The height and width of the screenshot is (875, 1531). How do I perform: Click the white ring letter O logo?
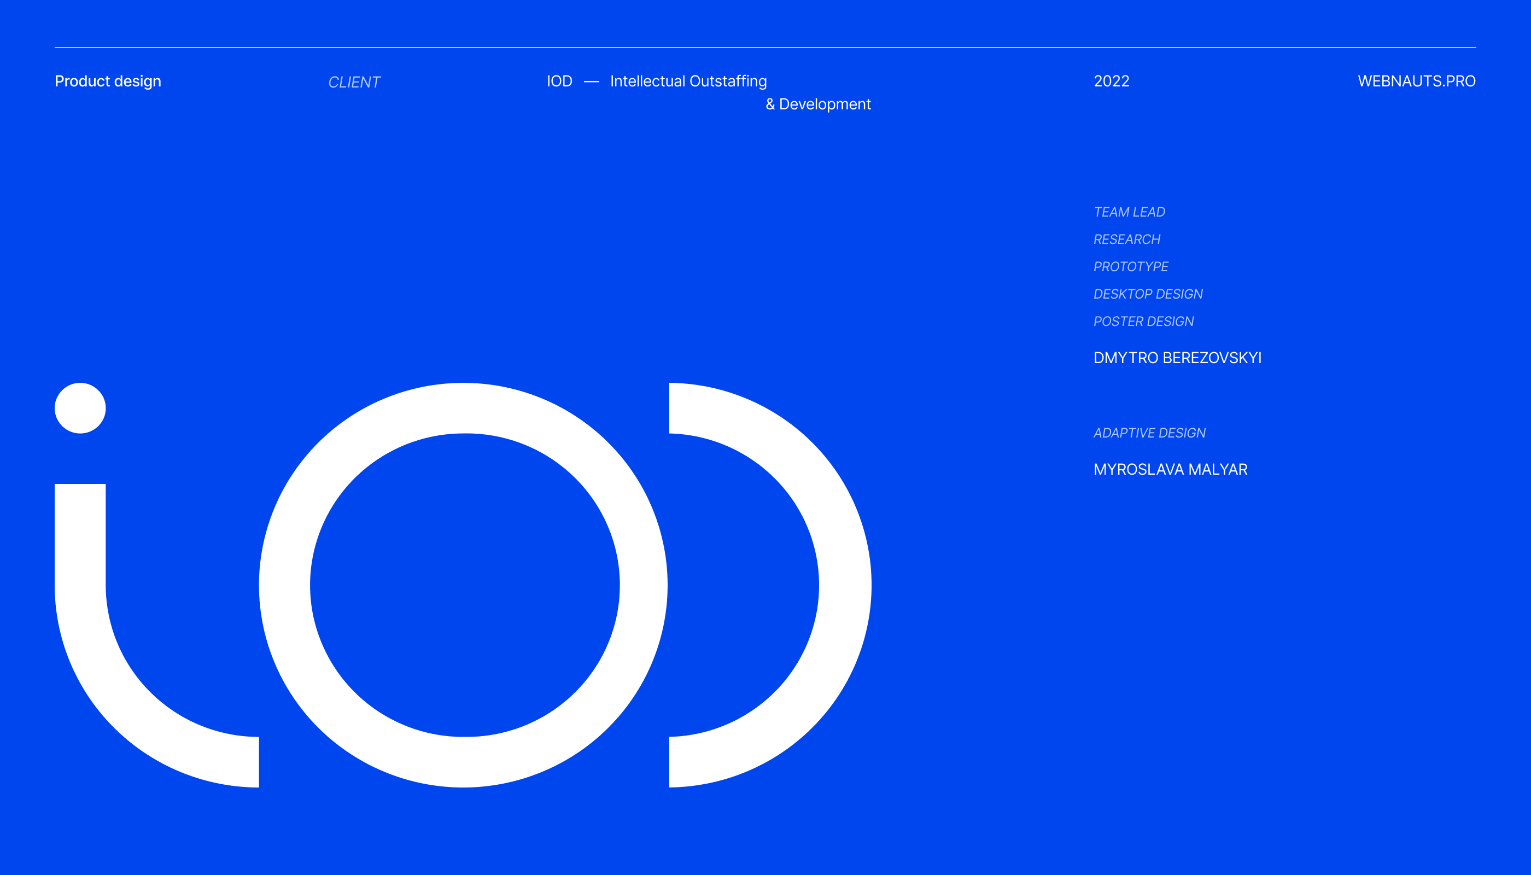(284, 585)
